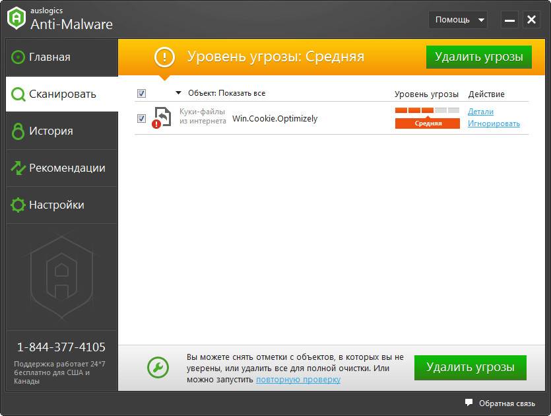Click the Уровень угрозы column header
551x416 pixels.
[x=426, y=94]
